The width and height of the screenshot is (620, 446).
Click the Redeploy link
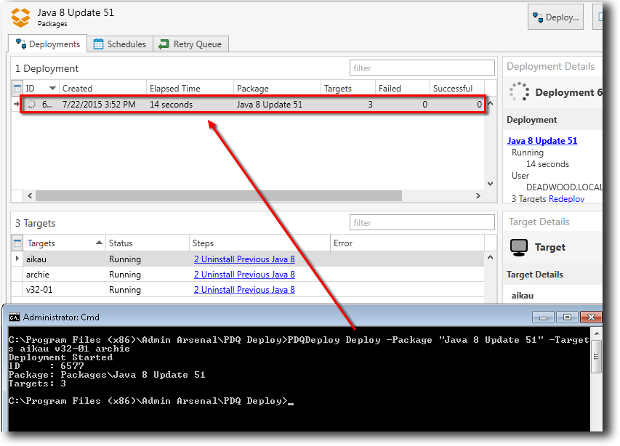566,199
